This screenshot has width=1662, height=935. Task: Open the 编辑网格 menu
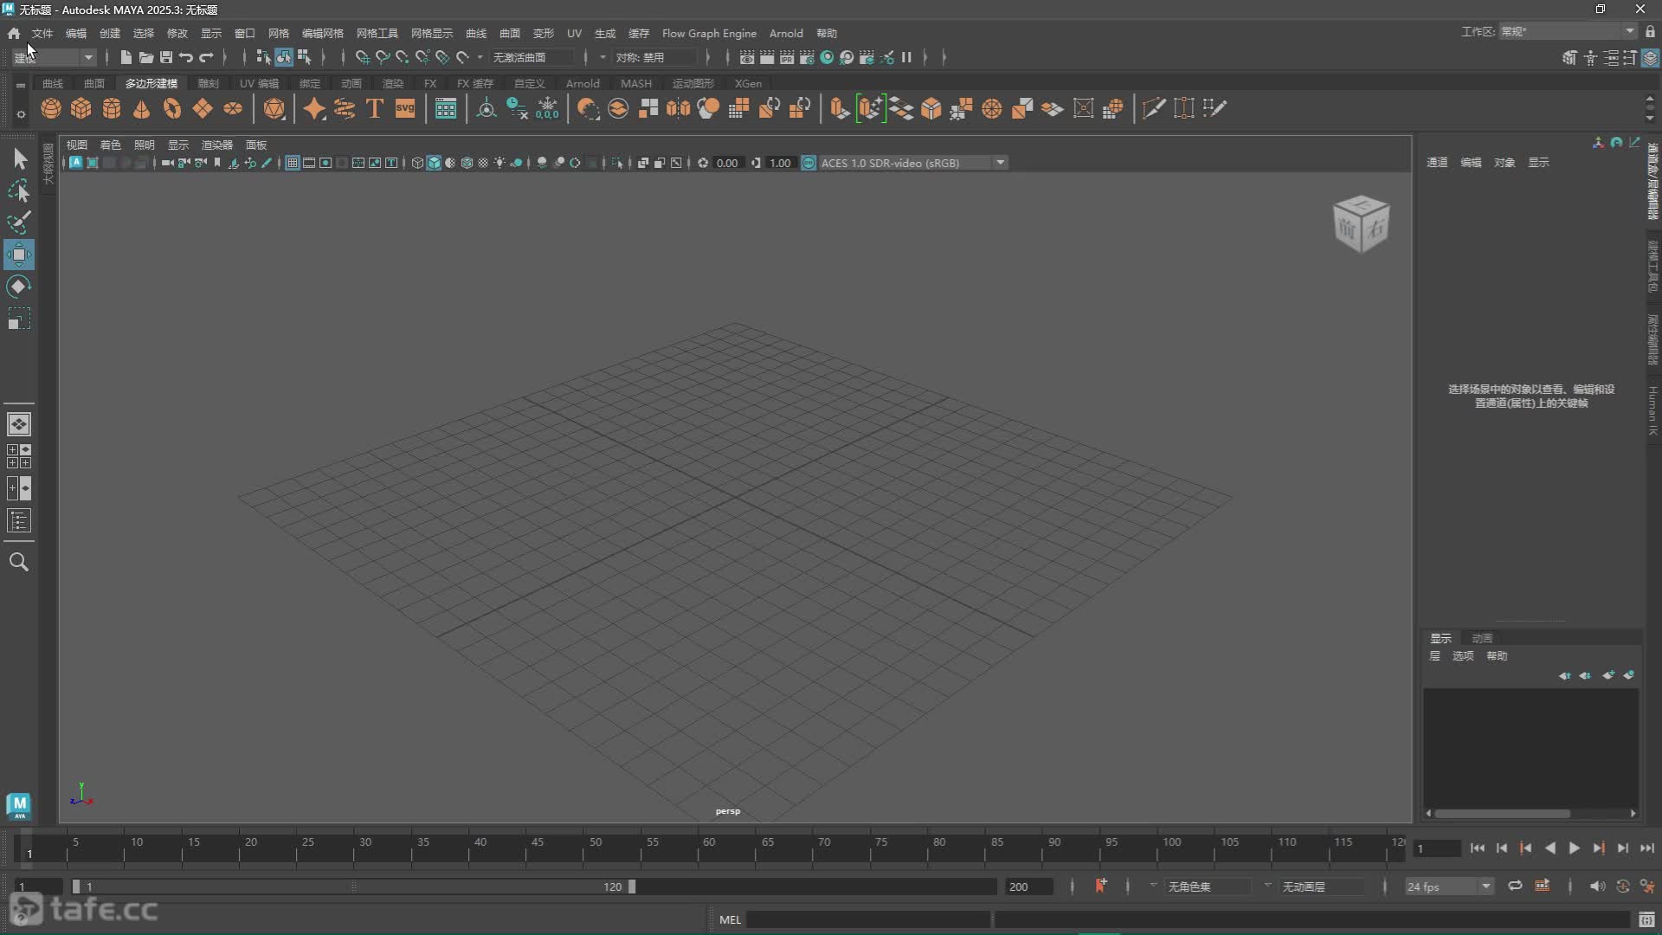[322, 33]
